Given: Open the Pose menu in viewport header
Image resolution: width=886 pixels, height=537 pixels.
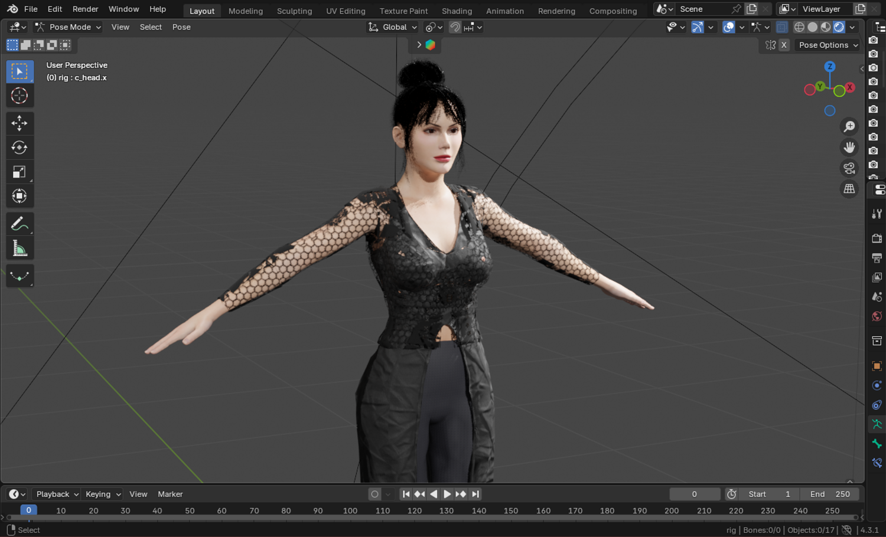Looking at the screenshot, I should [x=181, y=27].
